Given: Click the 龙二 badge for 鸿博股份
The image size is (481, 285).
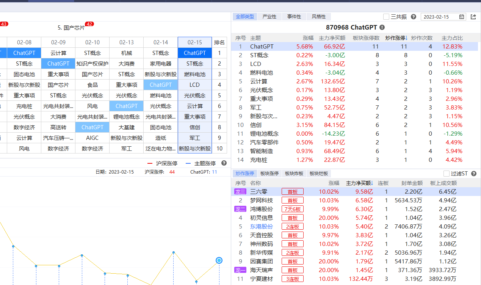Looking at the screenshot, I should 240,209.
